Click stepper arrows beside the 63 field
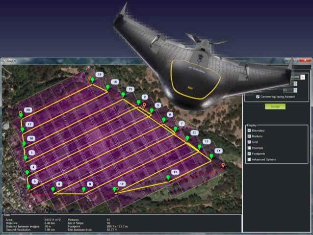This screenshot has width=313, height=235. pos(295,90)
